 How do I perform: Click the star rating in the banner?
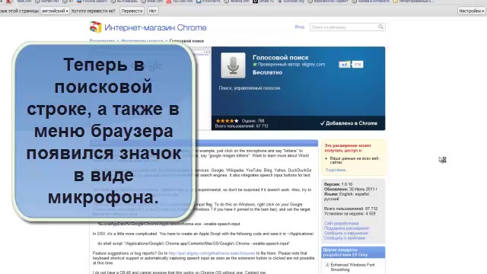pyautogui.click(x=227, y=120)
